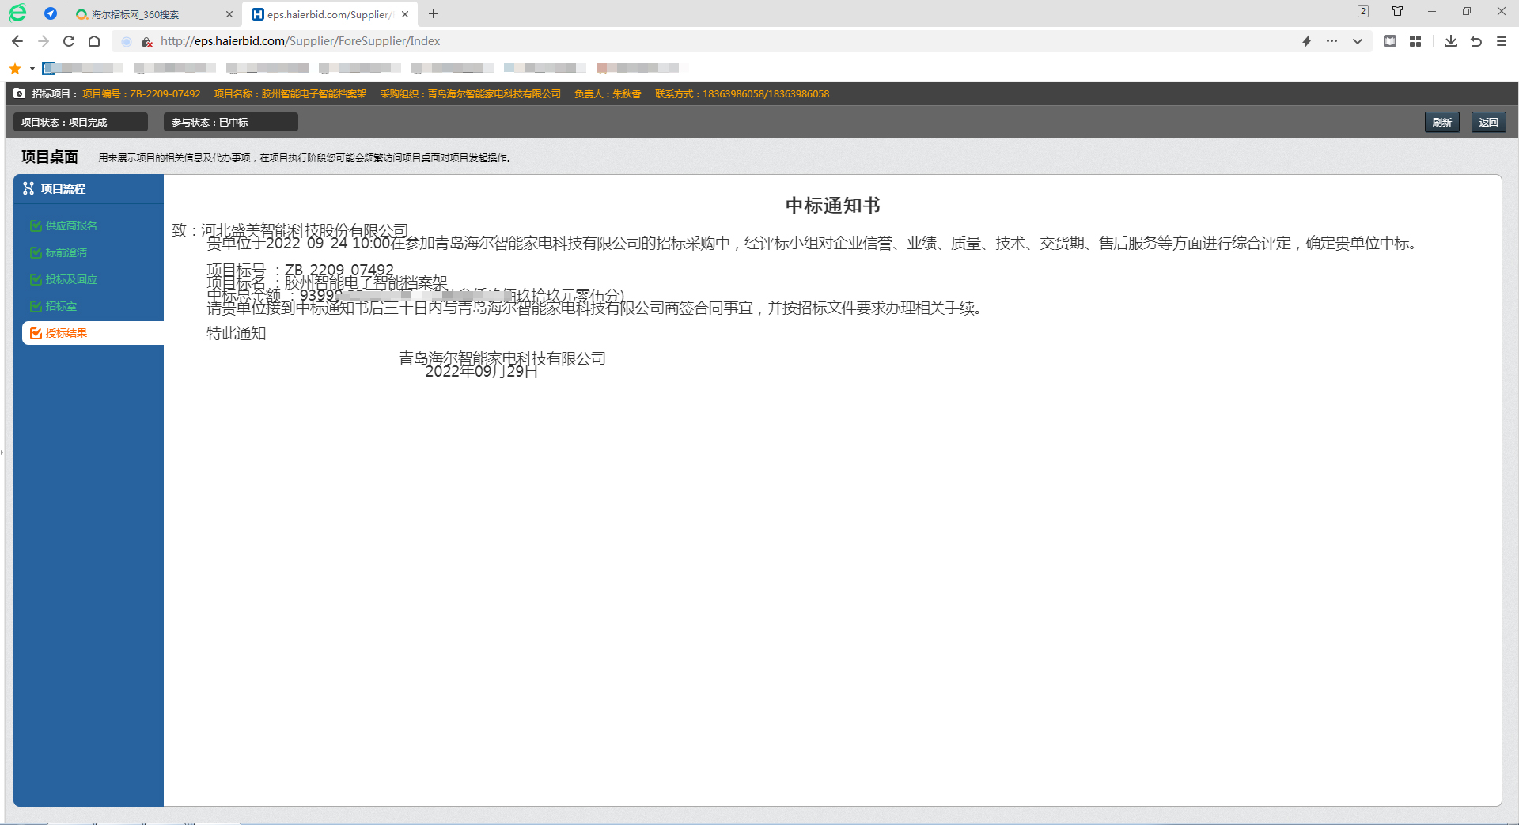Reload the page with the refresh icon

click(x=69, y=41)
